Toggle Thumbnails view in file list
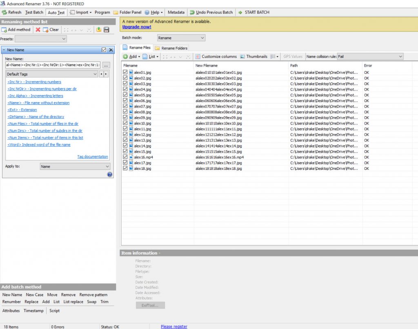Viewport: 418px width, 329px height. pyautogui.click(x=253, y=56)
